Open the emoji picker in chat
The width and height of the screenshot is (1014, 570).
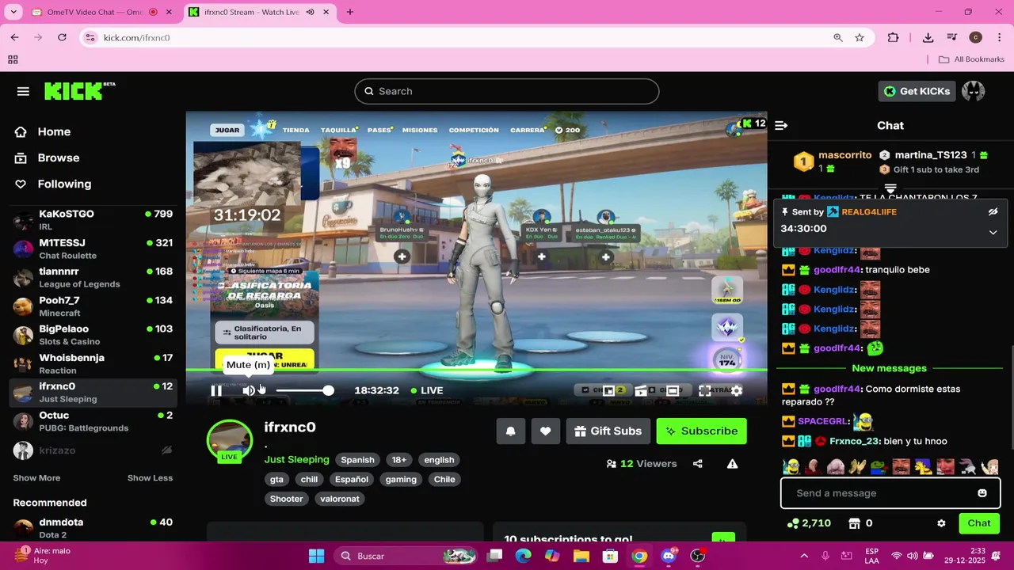point(982,493)
